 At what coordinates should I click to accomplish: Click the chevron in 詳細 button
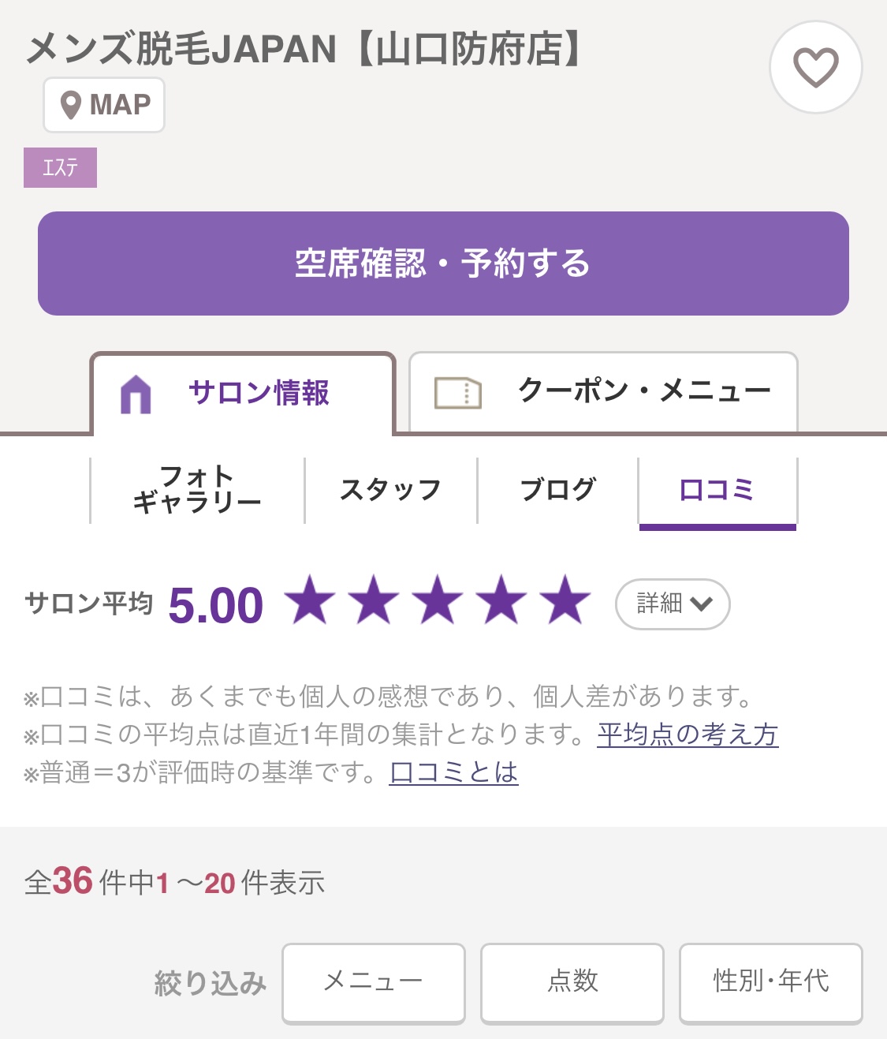(x=701, y=604)
